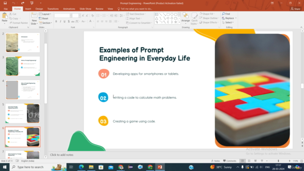Image resolution: width=304 pixels, height=171 pixels.
Task: Click the zoom in plus button
Action: point(289,161)
